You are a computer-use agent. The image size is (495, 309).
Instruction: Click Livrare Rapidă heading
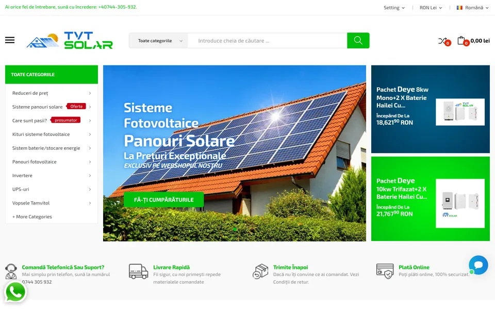(x=171, y=267)
